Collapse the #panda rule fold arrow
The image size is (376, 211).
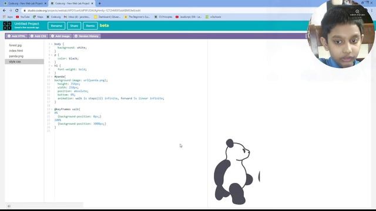pyautogui.click(x=52, y=77)
